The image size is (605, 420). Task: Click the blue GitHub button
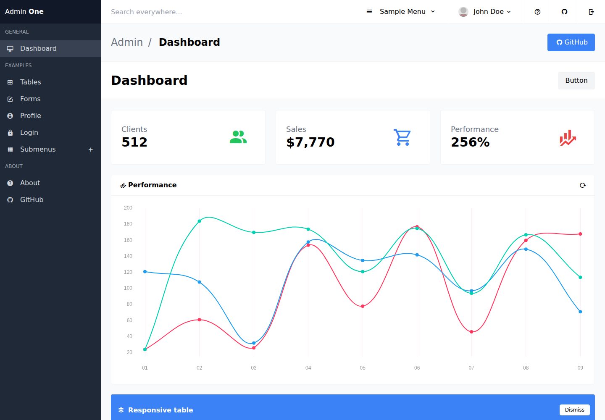(x=571, y=42)
